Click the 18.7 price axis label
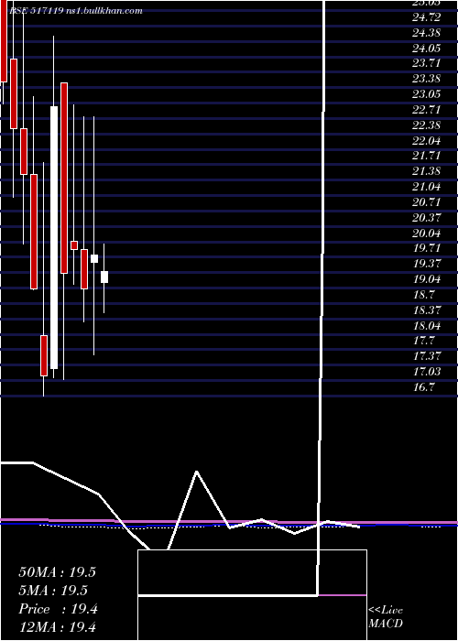This screenshot has width=458, height=641. click(424, 295)
